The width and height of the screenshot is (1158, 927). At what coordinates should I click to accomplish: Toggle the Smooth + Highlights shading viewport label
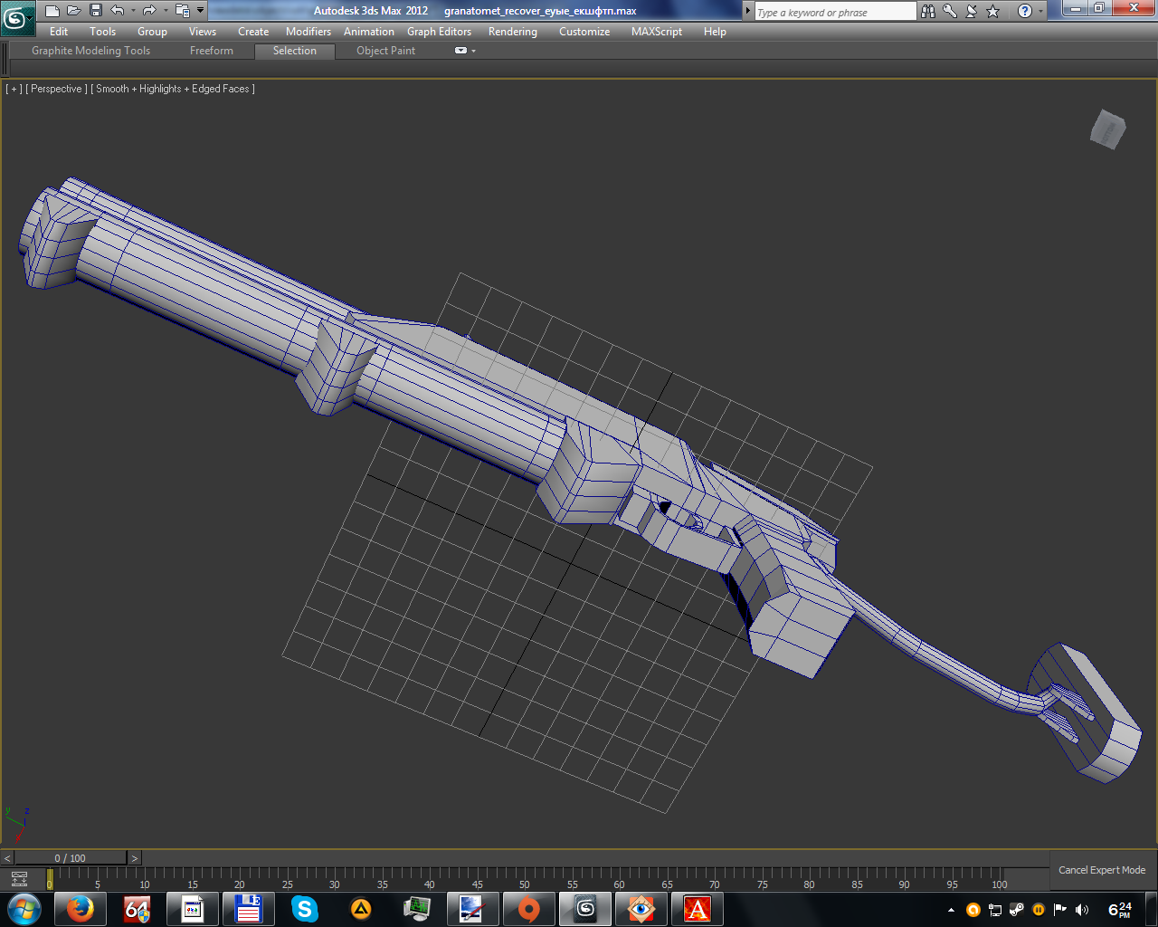[x=173, y=89]
